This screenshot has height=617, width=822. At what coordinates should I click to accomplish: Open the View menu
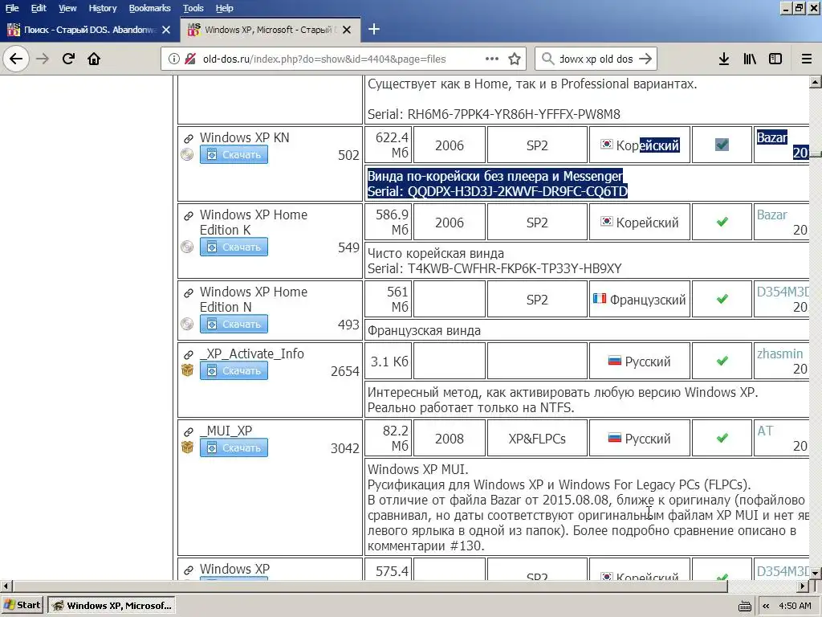pos(67,8)
